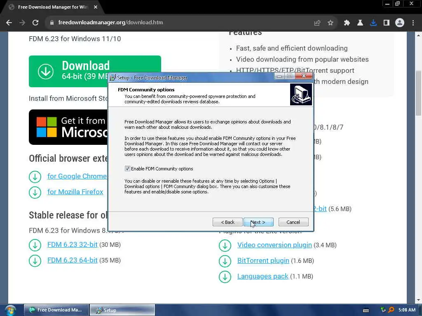Click the page vertical scrollbar thumb

point(419,93)
